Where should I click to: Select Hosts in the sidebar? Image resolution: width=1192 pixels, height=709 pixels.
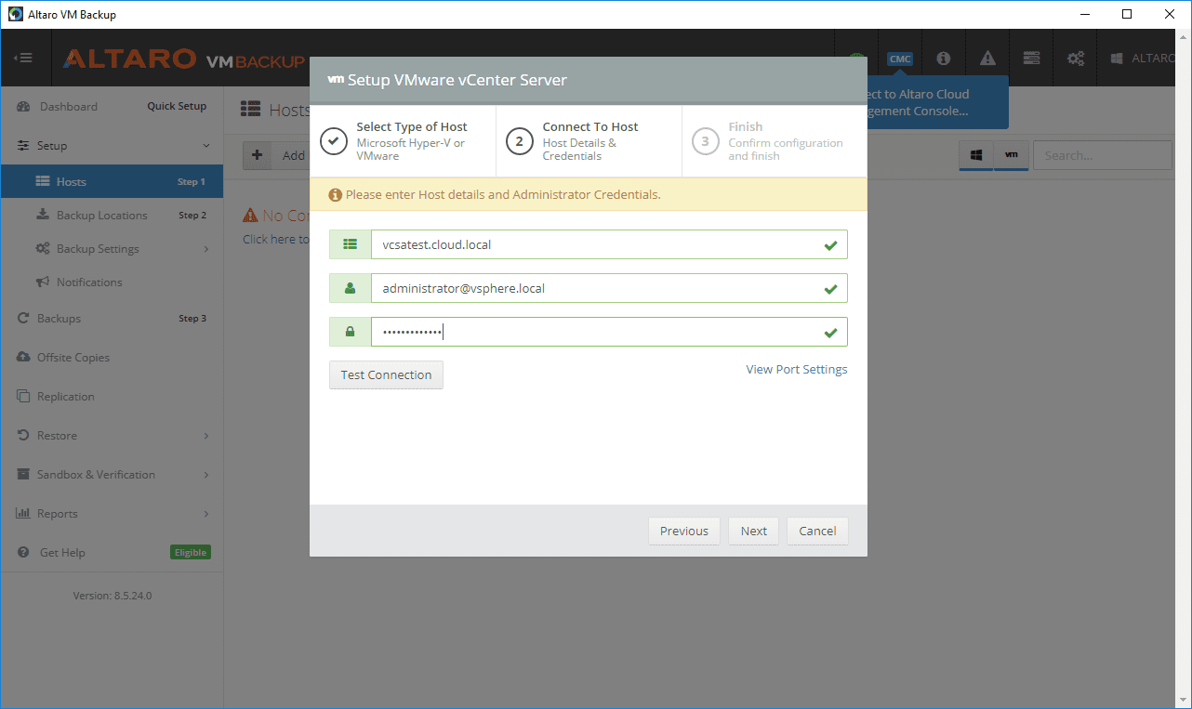click(112, 181)
